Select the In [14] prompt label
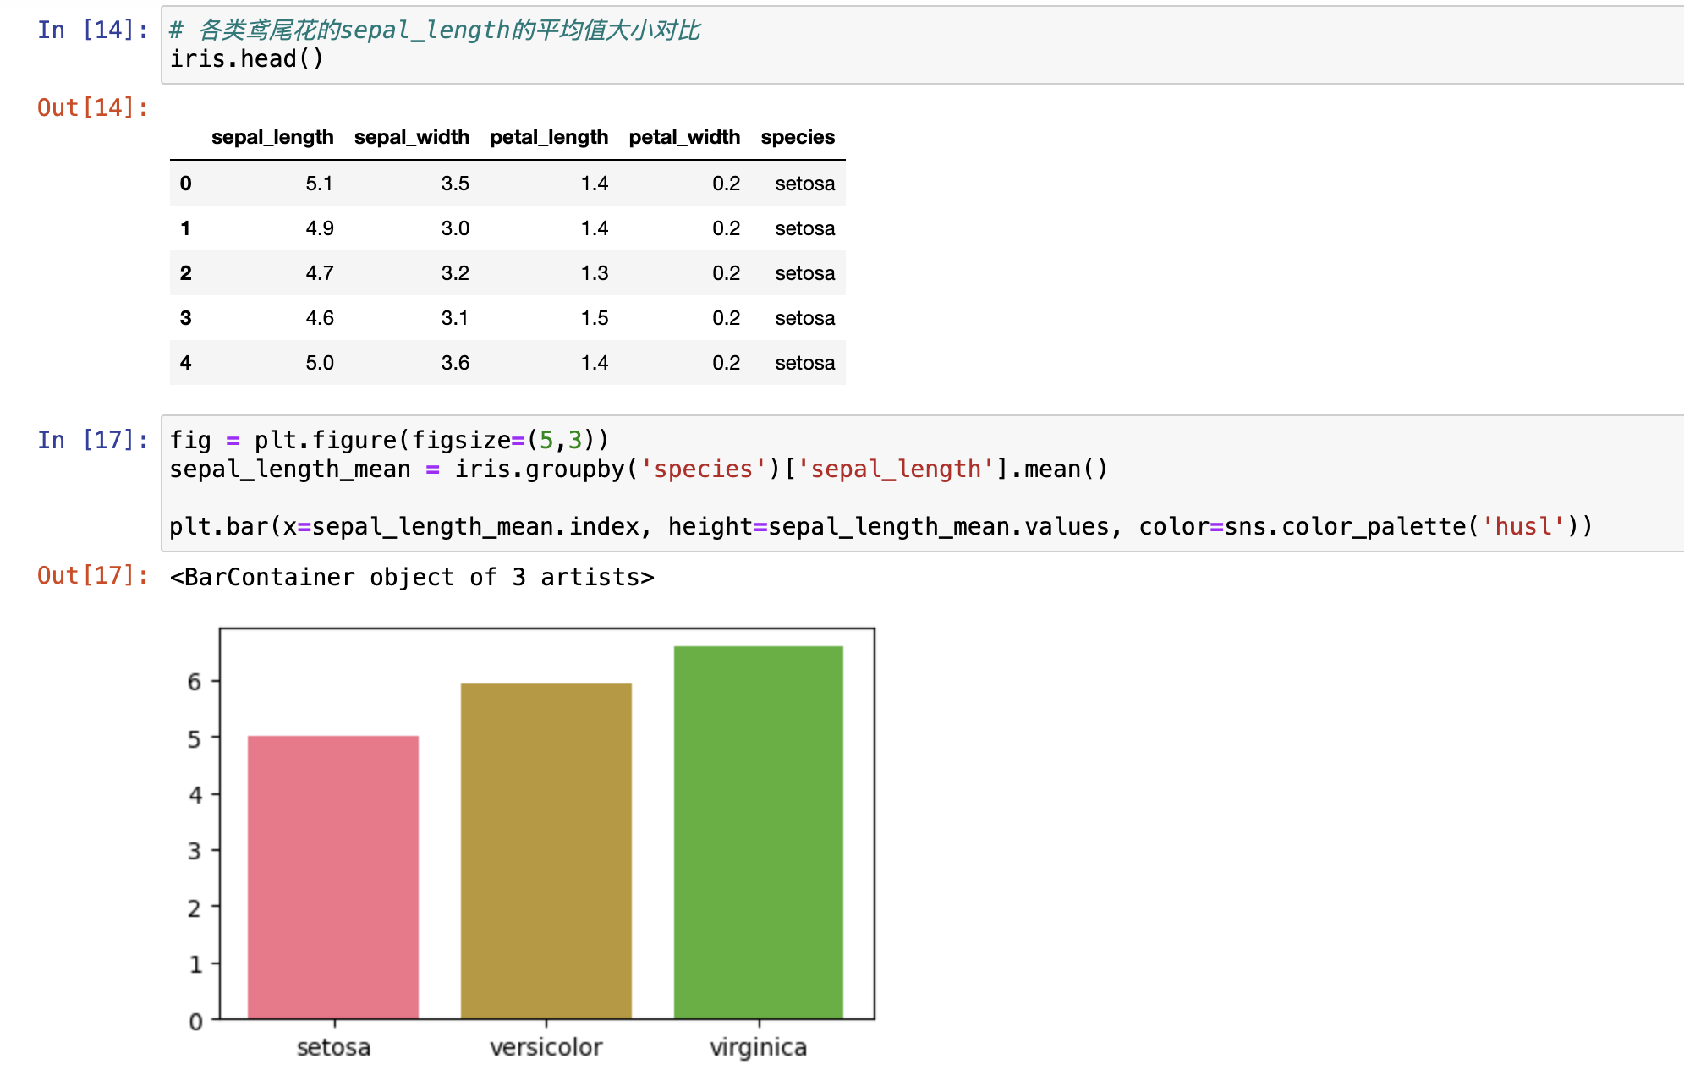This screenshot has width=1684, height=1081. coord(93,30)
